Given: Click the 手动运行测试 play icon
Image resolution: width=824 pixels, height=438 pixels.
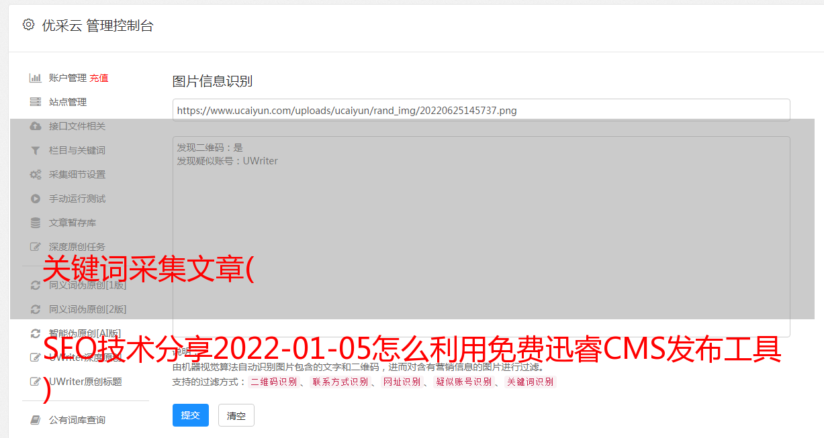Looking at the screenshot, I should click(36, 199).
